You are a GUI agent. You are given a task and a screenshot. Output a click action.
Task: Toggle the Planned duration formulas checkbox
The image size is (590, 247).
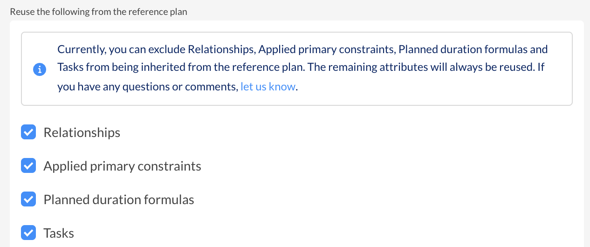[28, 199]
